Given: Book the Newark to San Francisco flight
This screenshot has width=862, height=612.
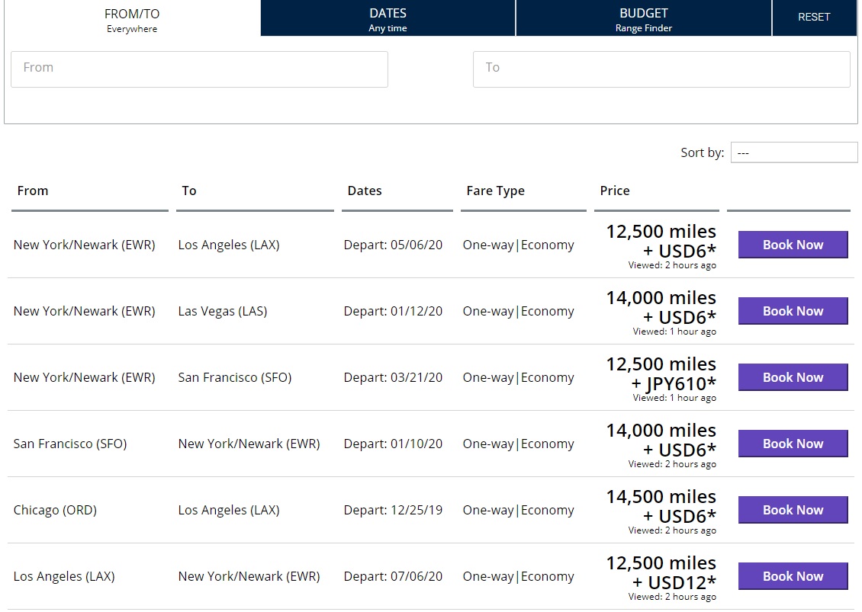Looking at the screenshot, I should pyautogui.click(x=793, y=377).
